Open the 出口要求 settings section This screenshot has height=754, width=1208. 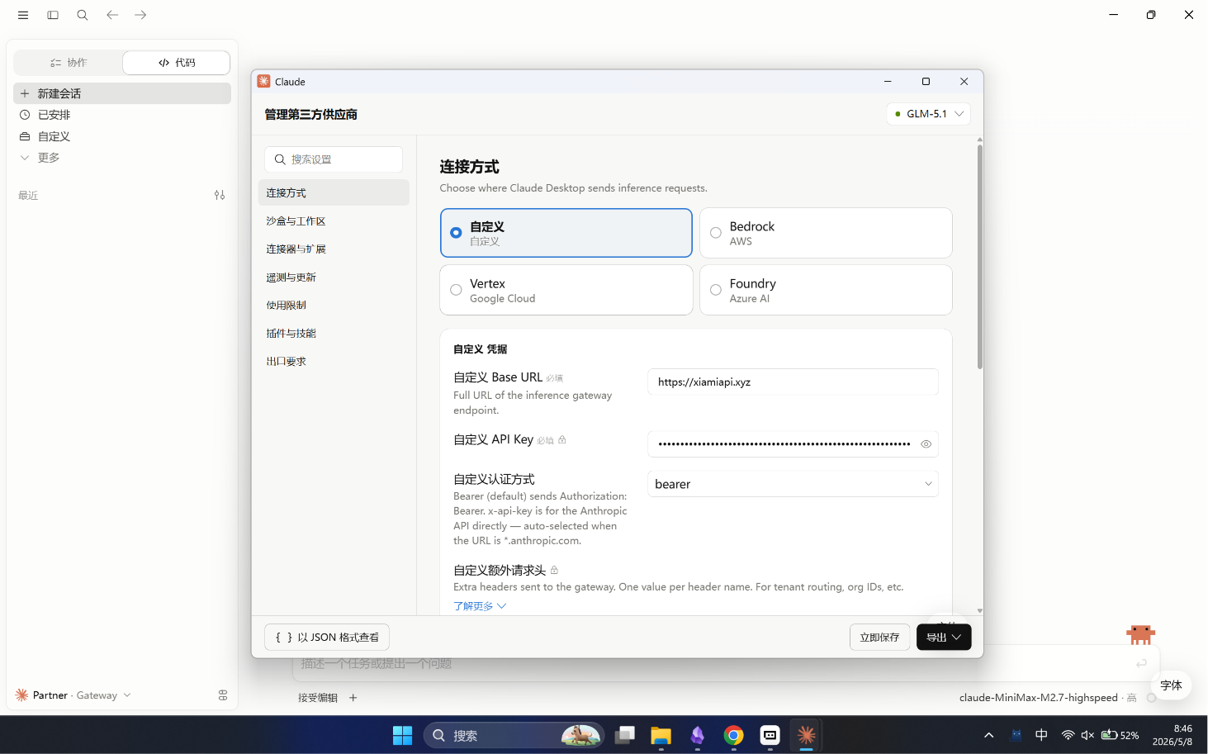click(334, 362)
